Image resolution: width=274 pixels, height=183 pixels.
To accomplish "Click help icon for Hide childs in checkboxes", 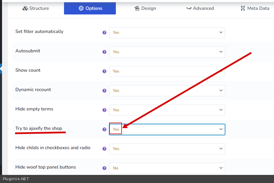I will coord(105,149).
